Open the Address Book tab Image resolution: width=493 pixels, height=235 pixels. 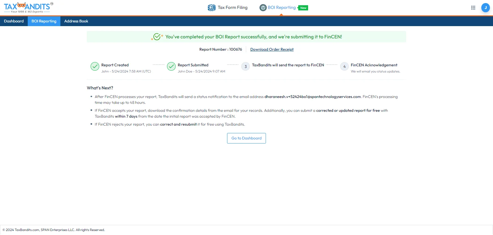(x=76, y=21)
